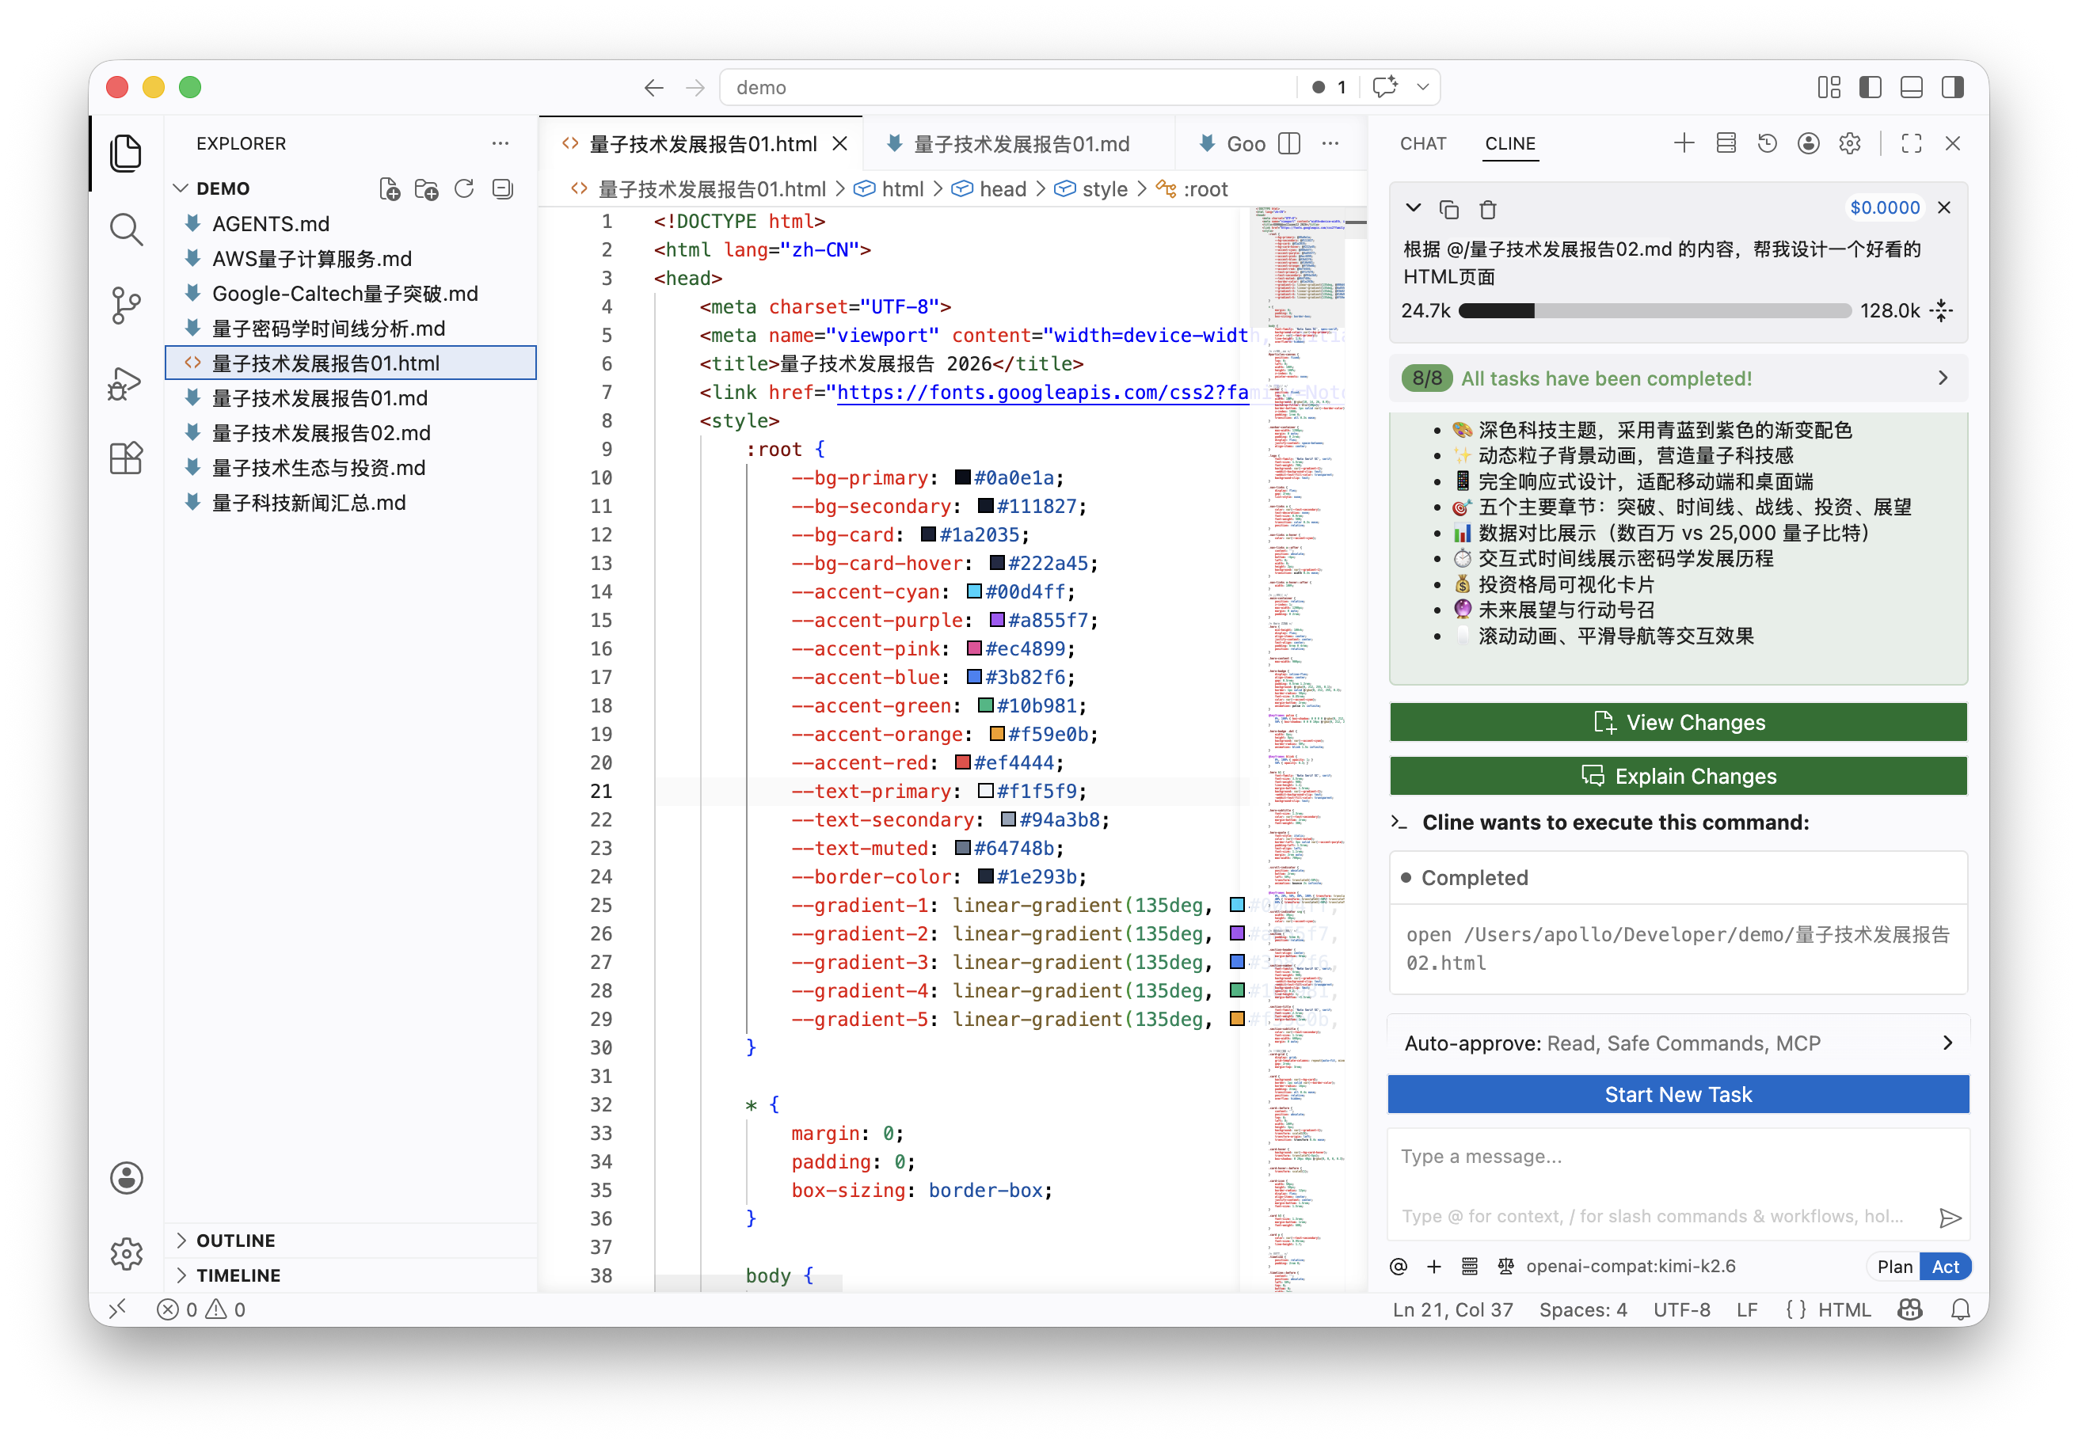Screen dimensions: 2078x1444
Task: Start a new Cline task with plus icon
Action: tap(1684, 143)
